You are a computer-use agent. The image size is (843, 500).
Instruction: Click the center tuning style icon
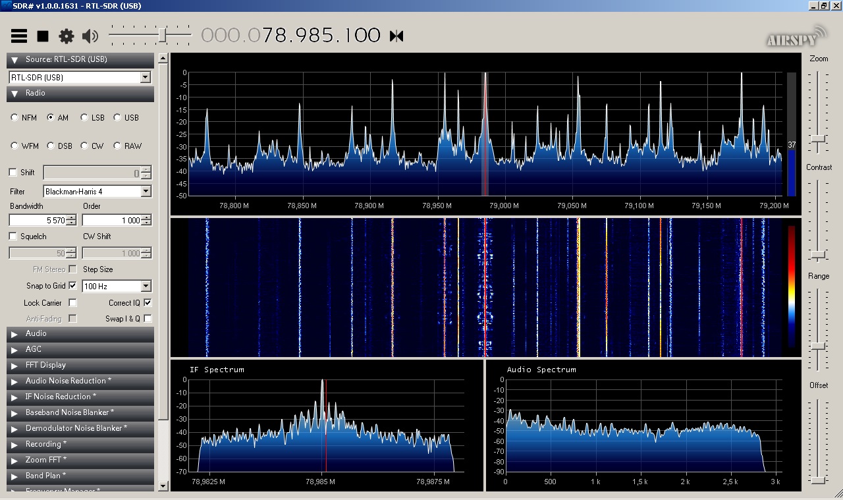(396, 36)
